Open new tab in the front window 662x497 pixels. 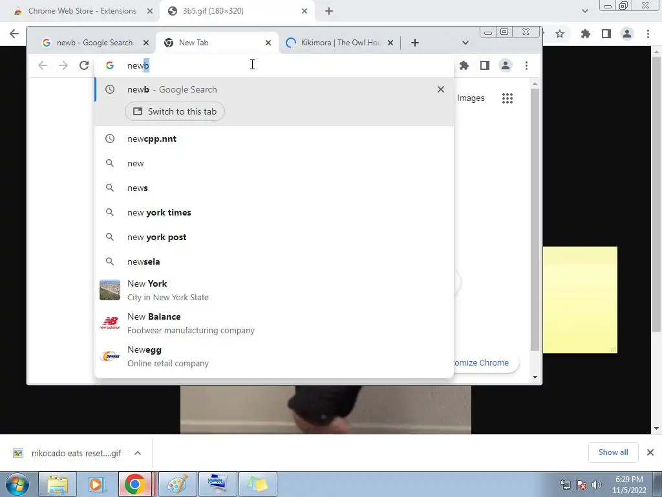pyautogui.click(x=415, y=43)
